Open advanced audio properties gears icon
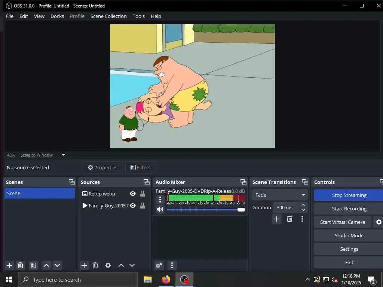383x287 pixels. (x=159, y=265)
